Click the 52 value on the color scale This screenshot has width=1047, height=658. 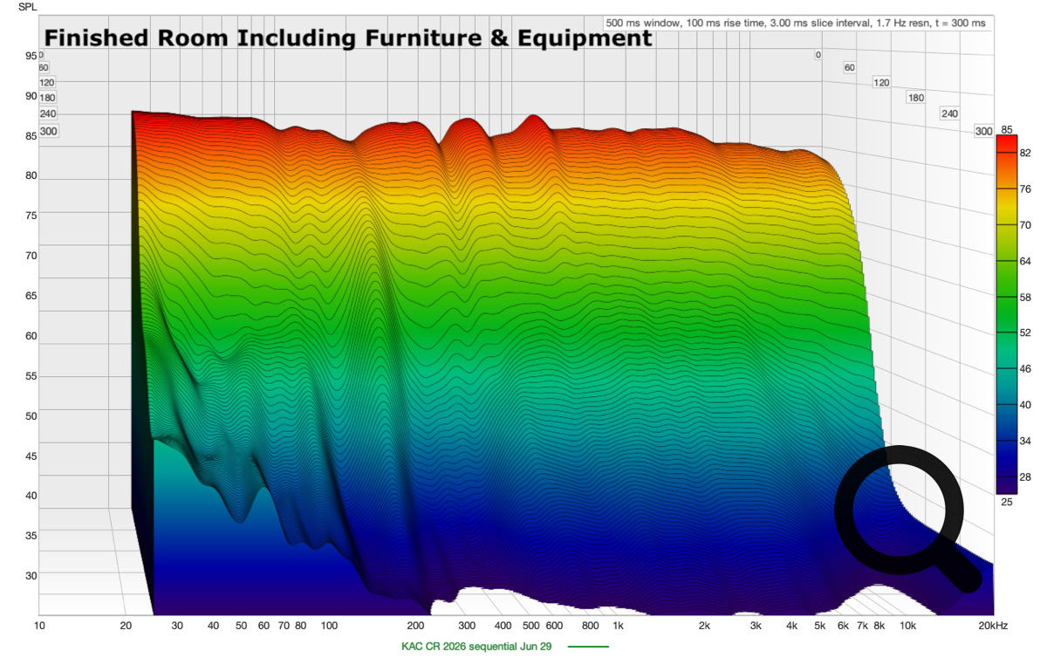click(1026, 332)
